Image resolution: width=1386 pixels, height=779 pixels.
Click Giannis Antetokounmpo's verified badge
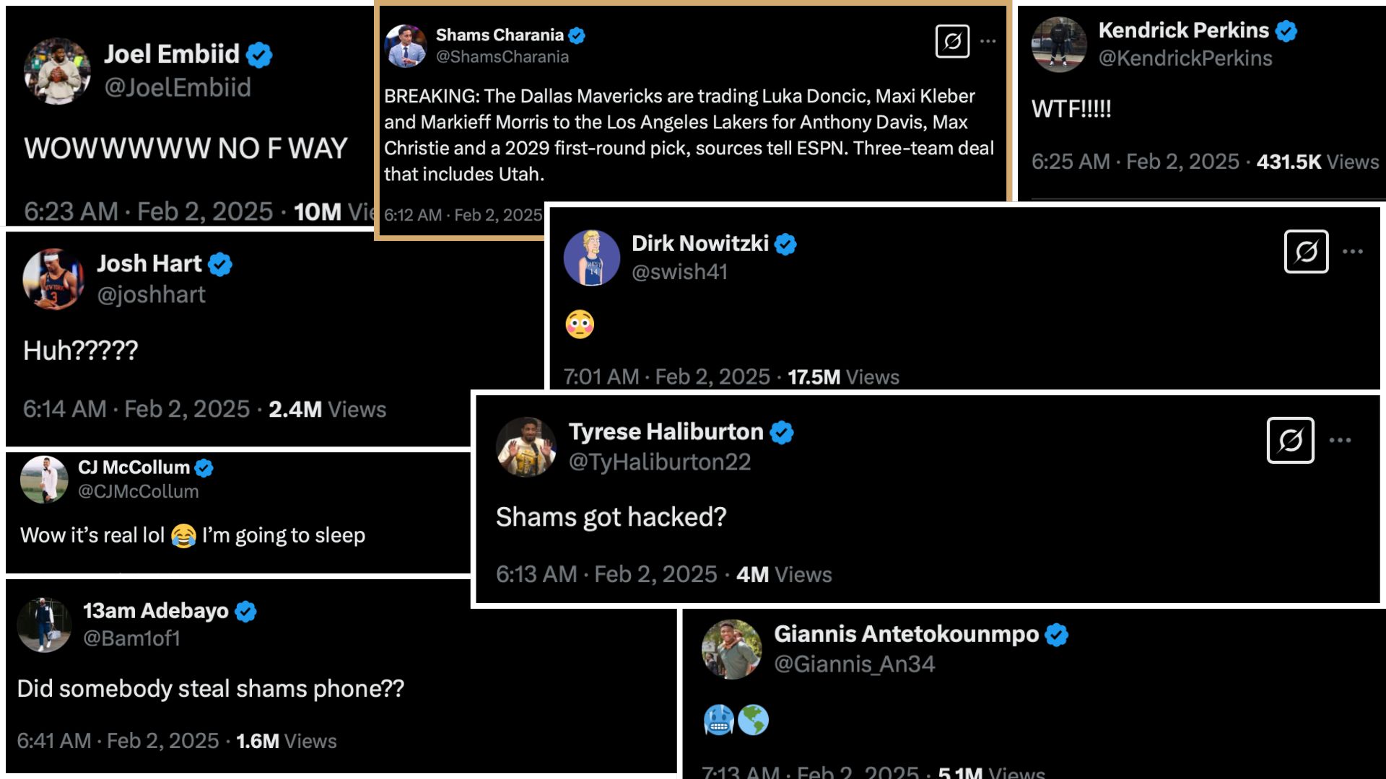[1057, 635]
